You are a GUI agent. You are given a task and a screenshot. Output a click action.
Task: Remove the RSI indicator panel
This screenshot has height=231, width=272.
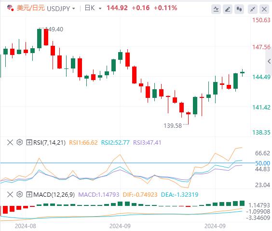pyautogui.click(x=10, y=143)
